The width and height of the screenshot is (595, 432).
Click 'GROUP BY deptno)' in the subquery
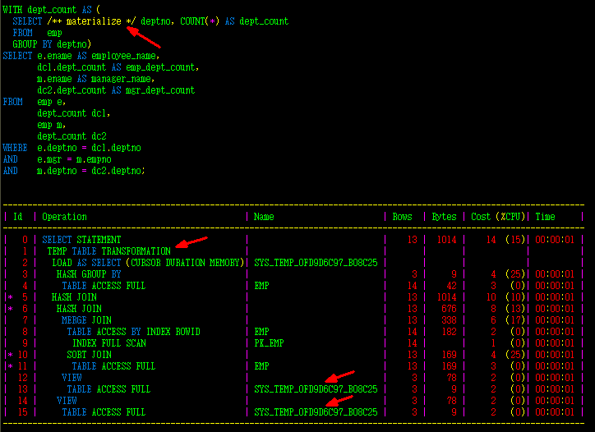click(52, 44)
